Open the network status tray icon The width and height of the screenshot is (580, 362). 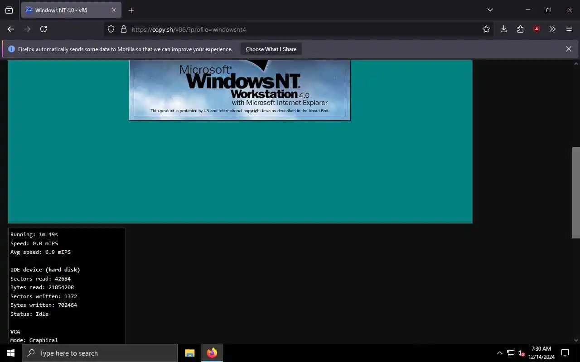click(511, 353)
